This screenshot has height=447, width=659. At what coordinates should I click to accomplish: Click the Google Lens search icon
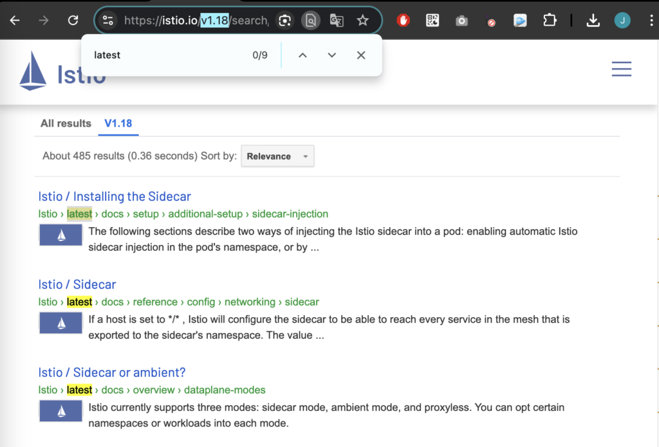pos(285,20)
